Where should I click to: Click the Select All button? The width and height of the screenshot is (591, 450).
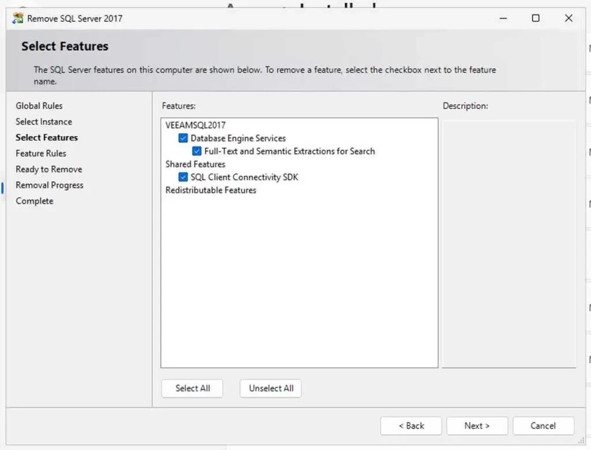192,388
